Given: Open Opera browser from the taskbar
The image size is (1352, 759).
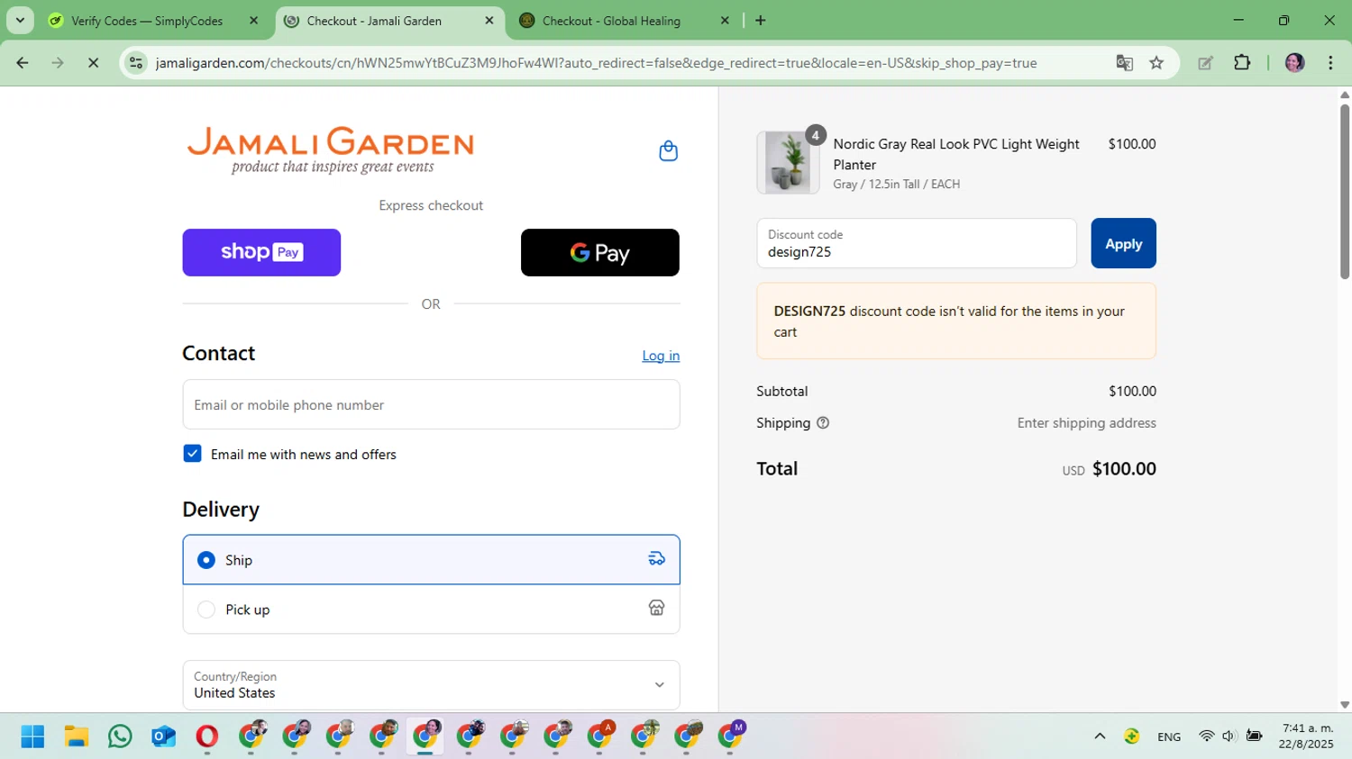Looking at the screenshot, I should [x=206, y=736].
